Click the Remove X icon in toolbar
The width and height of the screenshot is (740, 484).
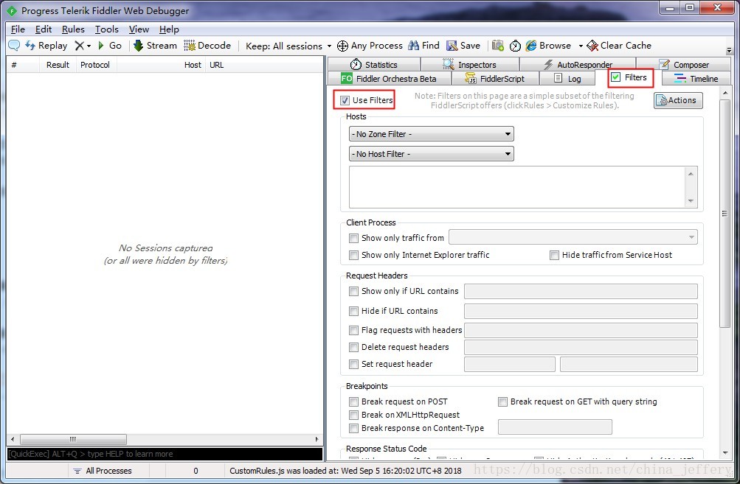79,46
